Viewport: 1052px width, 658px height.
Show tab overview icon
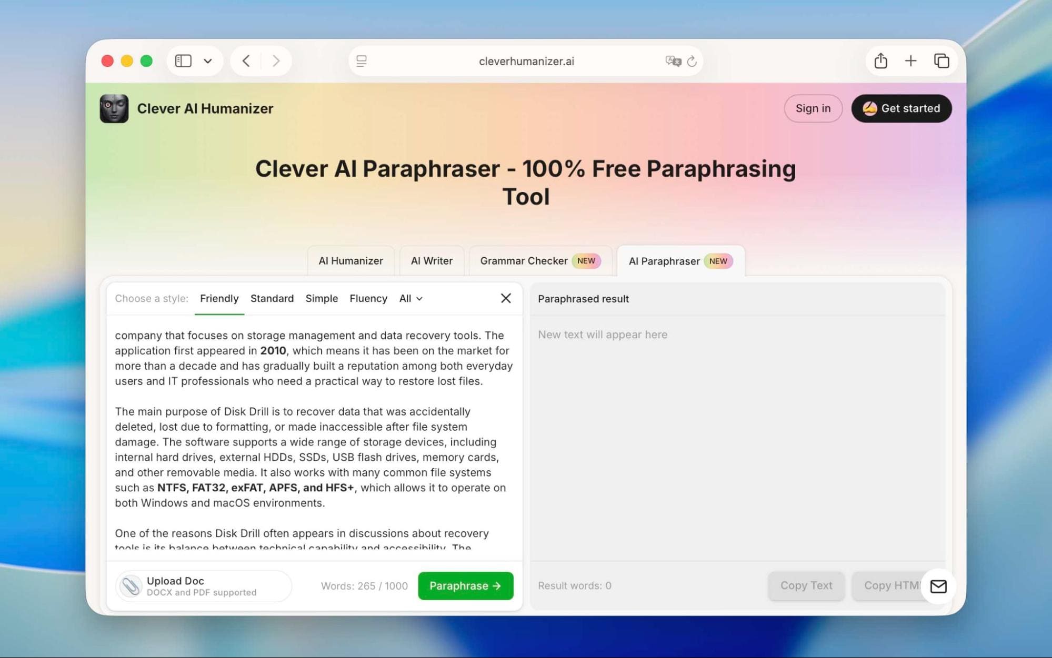[941, 61]
